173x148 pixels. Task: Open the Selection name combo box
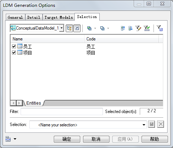click(x=88, y=125)
